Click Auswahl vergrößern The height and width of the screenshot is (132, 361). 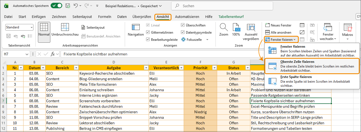(251, 32)
